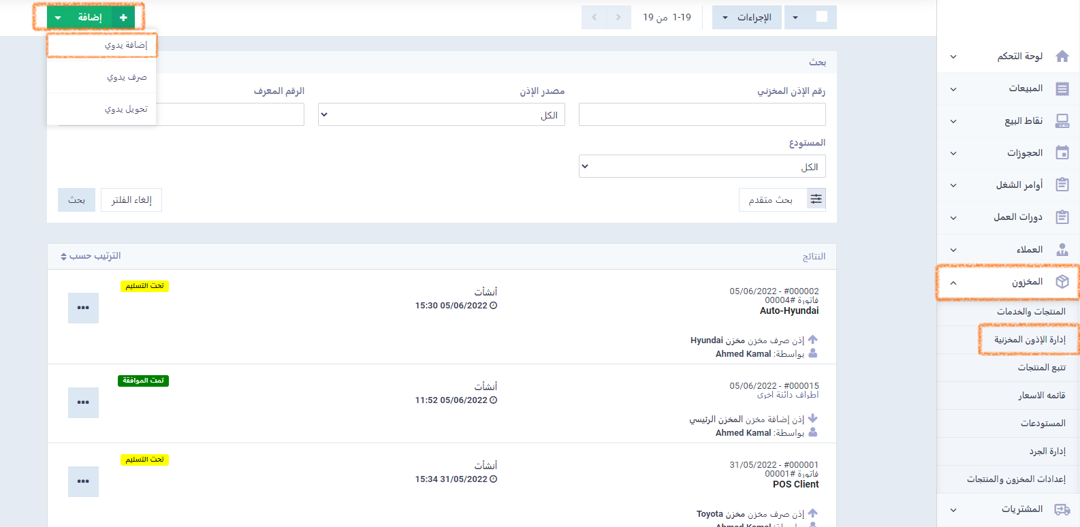Open the three-dots menu for Auto-Hyundai record

coord(83,308)
